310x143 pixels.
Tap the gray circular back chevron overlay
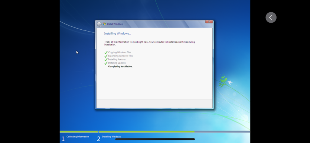pyautogui.click(x=271, y=17)
